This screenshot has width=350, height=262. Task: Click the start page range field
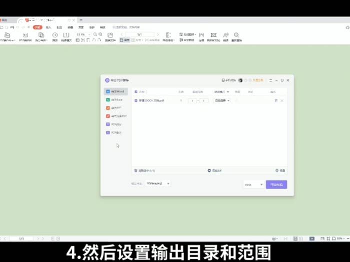pyautogui.click(x=192, y=101)
